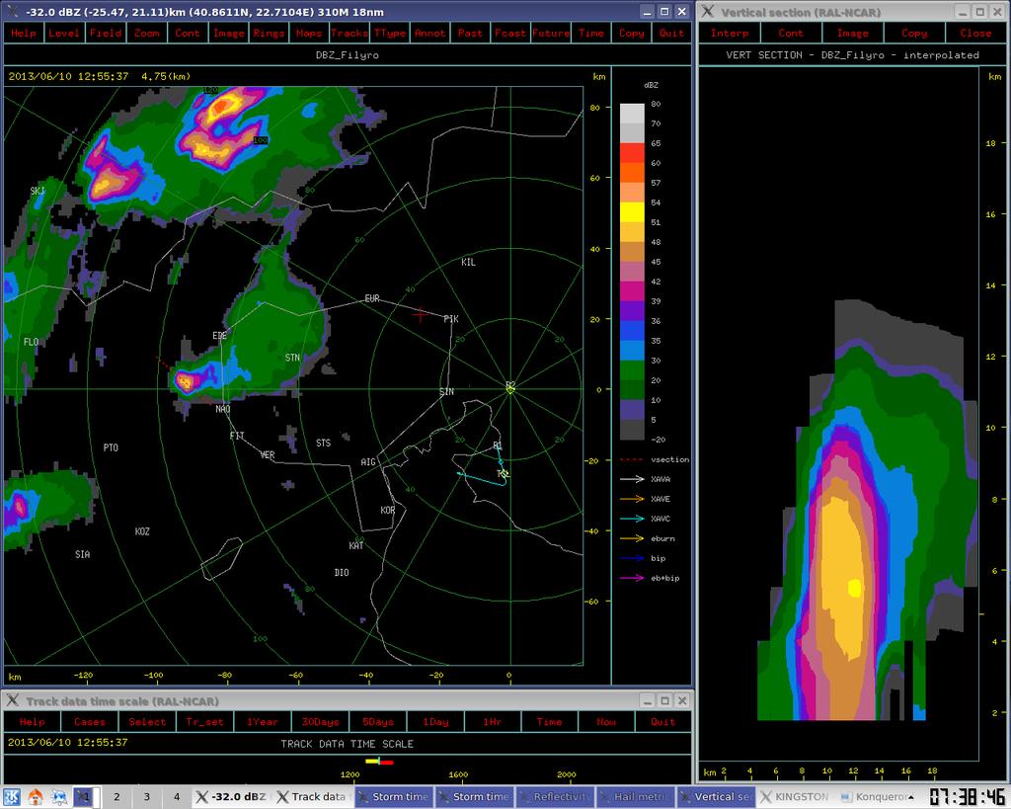Switch to the Vertical section taskbar entry
Image resolution: width=1011 pixels, height=809 pixels.
tap(717, 797)
